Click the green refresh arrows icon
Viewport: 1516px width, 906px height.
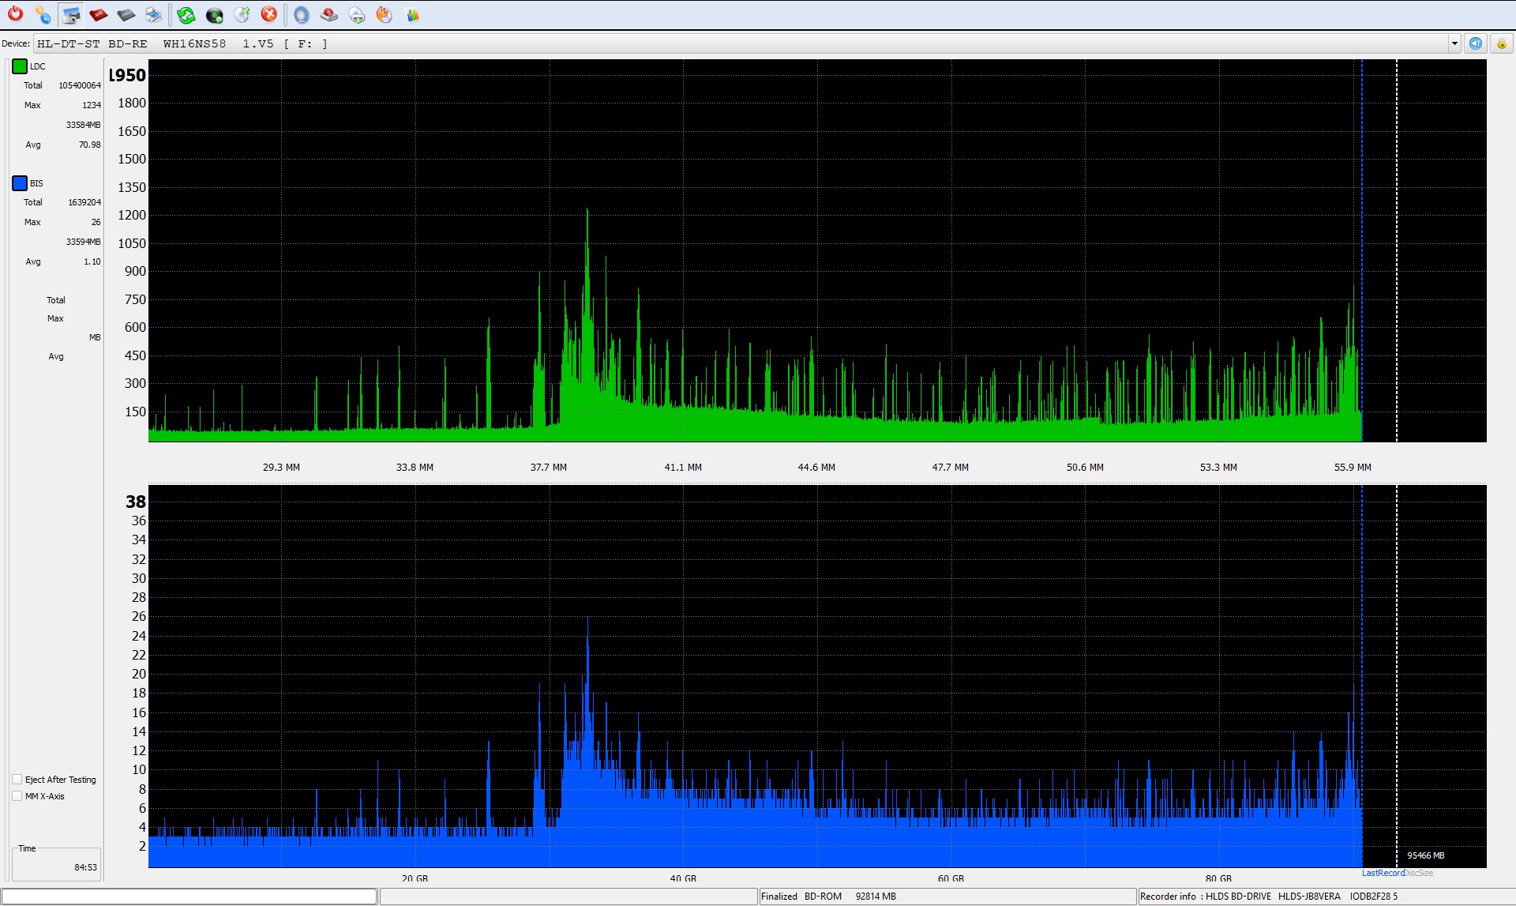click(x=186, y=14)
